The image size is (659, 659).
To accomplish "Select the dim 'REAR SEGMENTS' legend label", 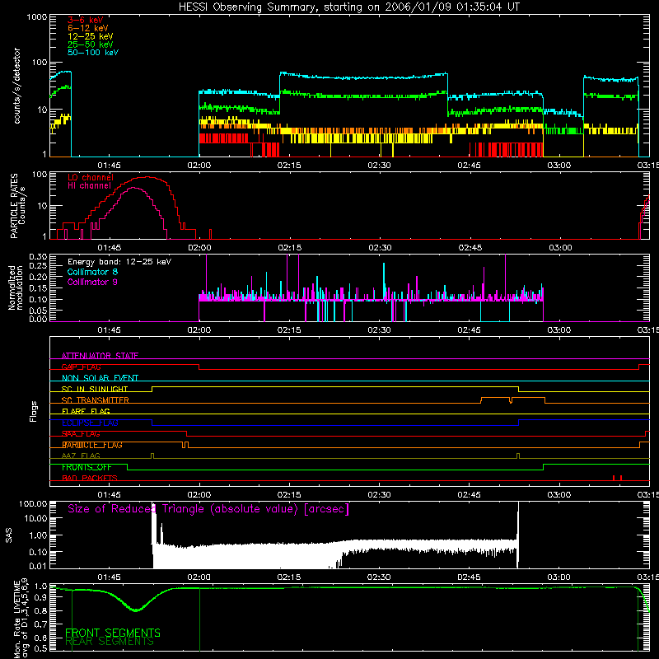I will pyautogui.click(x=110, y=642).
